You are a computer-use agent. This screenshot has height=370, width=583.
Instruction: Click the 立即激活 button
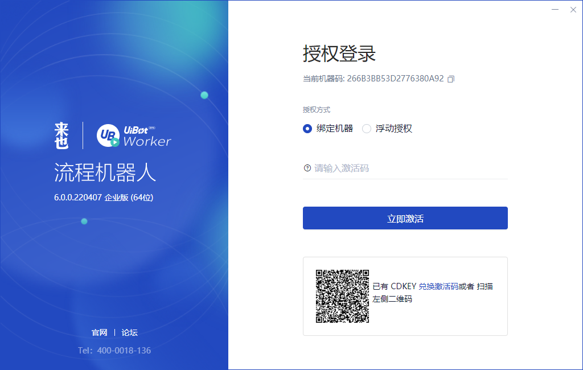(405, 218)
